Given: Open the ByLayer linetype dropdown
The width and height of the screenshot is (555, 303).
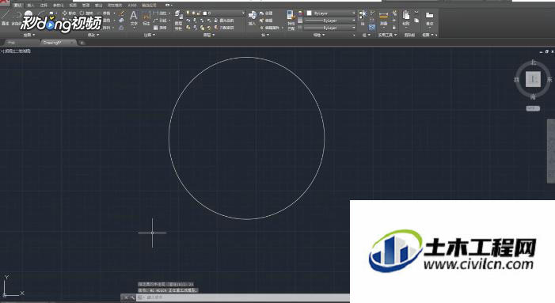Looking at the screenshot, I should (329, 28).
